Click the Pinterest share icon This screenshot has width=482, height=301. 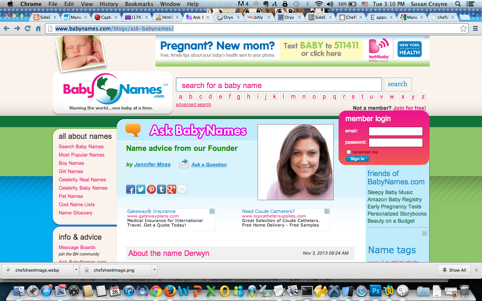tap(151, 189)
